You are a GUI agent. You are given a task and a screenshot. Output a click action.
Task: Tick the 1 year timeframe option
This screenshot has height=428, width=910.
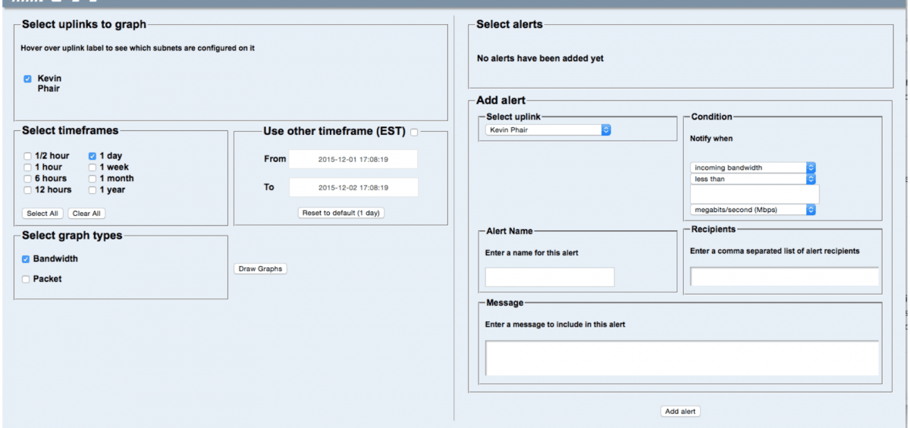click(93, 190)
